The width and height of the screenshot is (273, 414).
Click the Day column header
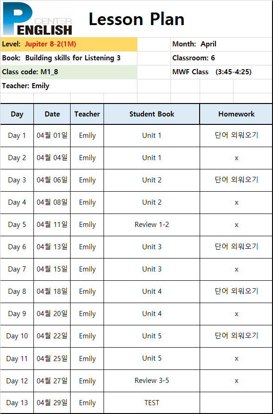tap(17, 114)
